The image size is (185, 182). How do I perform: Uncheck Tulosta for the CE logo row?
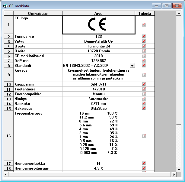click(144, 25)
